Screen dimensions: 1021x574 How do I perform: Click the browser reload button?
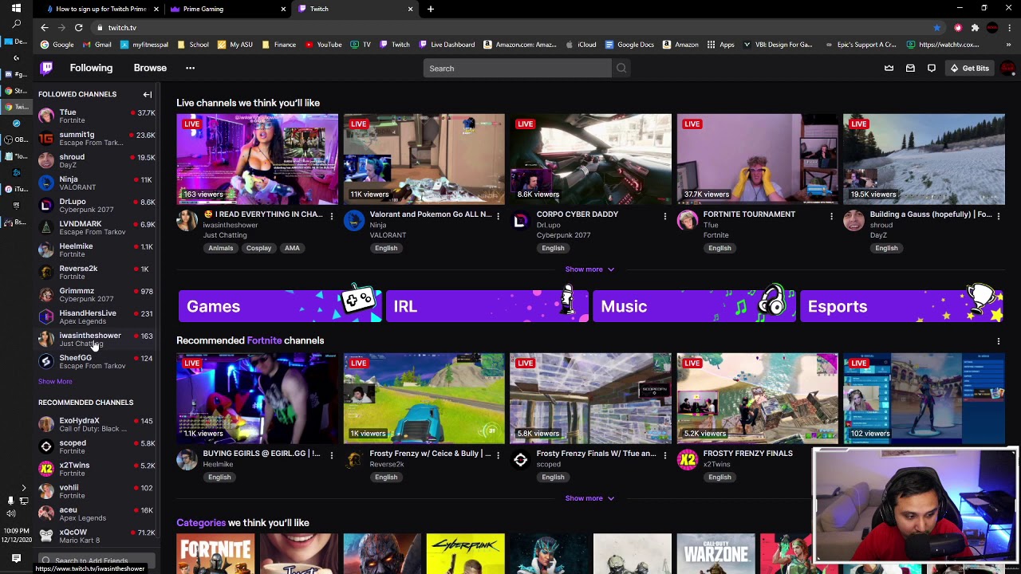tap(78, 27)
